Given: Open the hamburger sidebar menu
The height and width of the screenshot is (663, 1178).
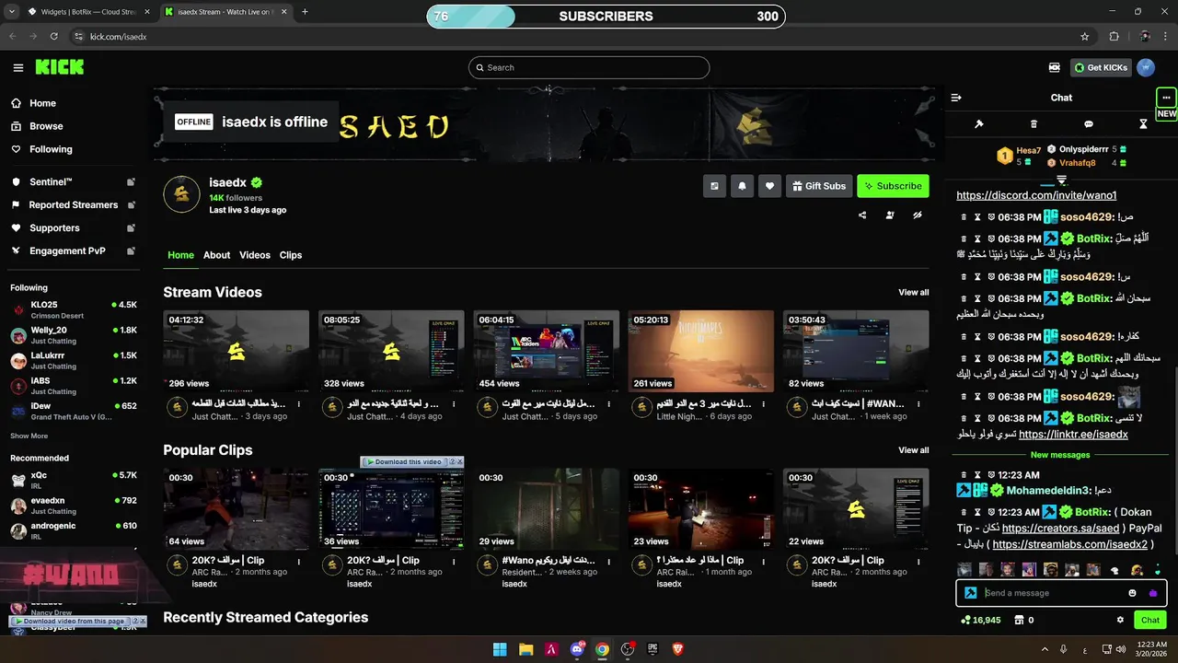Looking at the screenshot, I should (18, 67).
